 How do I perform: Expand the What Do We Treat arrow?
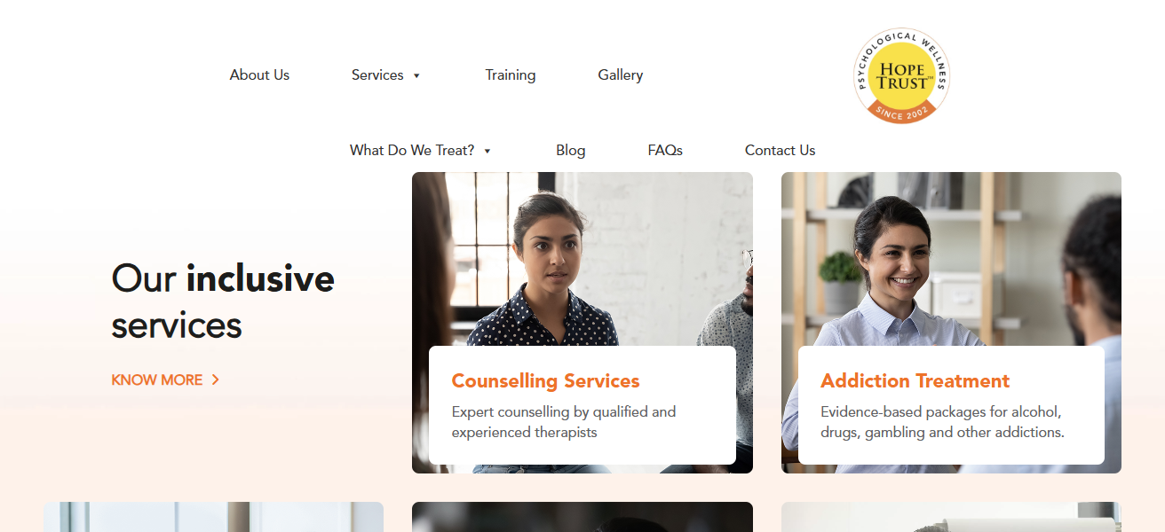487,151
